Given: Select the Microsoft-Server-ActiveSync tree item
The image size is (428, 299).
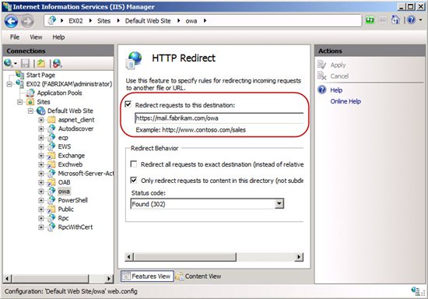Looking at the screenshot, I should pyautogui.click(x=86, y=174).
